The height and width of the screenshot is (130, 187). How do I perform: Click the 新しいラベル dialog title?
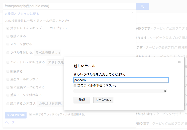(x=84, y=66)
